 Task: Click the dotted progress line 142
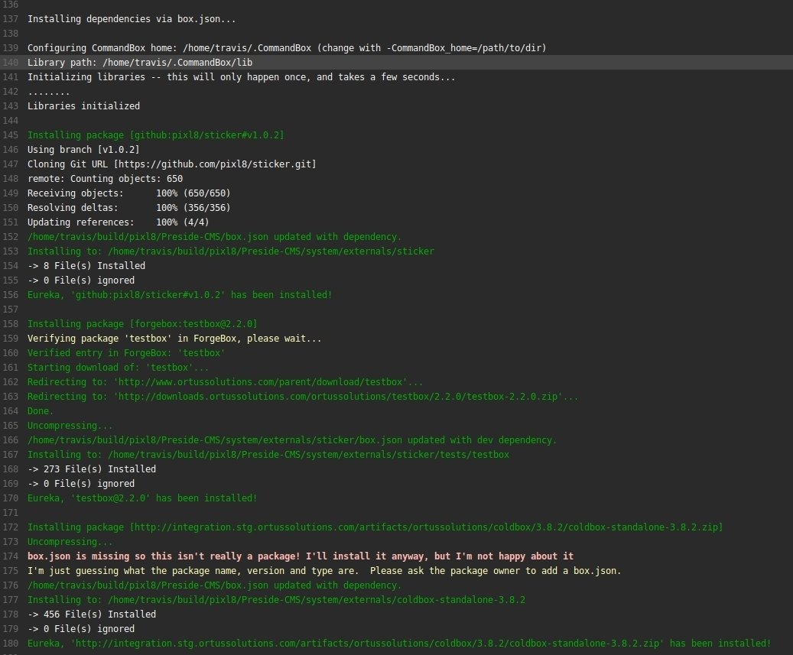48,92
